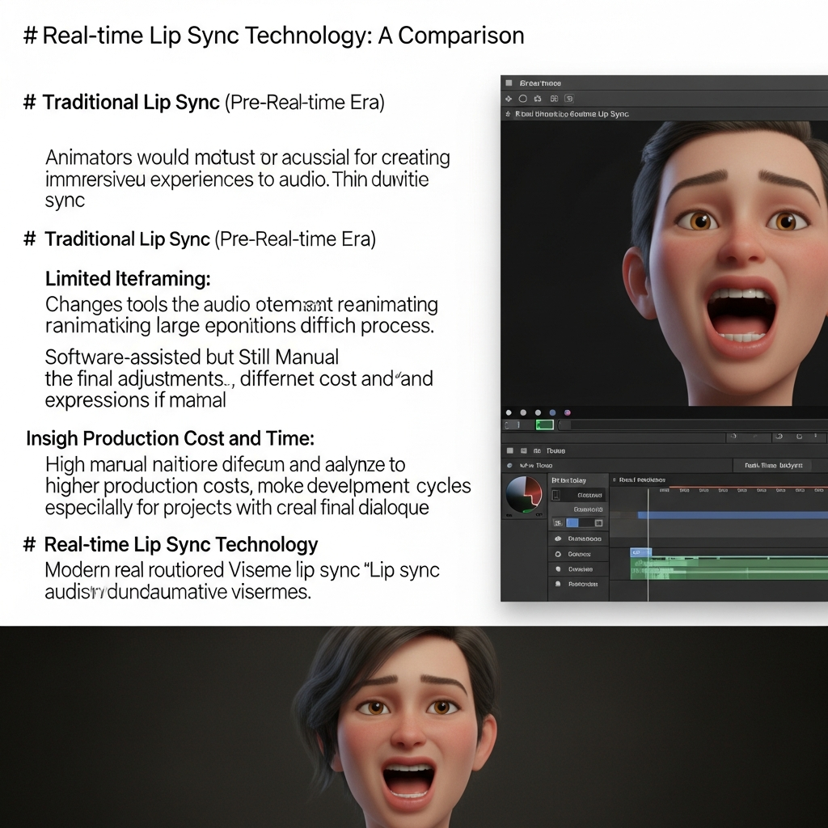
Task: Toggle the dot icon beside 'Ovveine' track
Action: tap(558, 569)
